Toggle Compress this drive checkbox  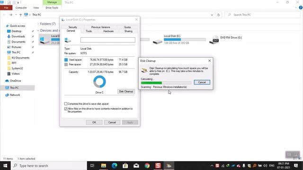pos(66,104)
